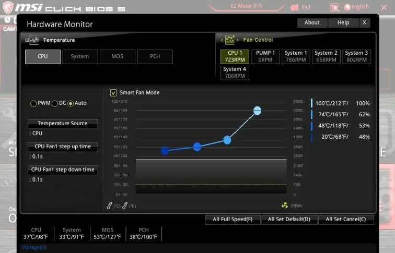Select the PUMP 1 fan tab

265,56
